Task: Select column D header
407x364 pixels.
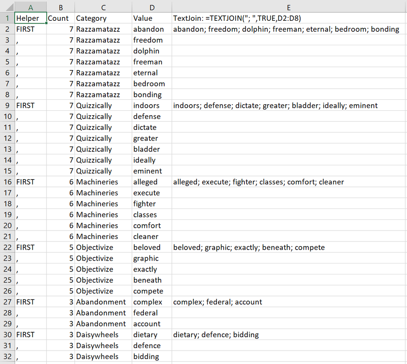Action: coord(152,7)
